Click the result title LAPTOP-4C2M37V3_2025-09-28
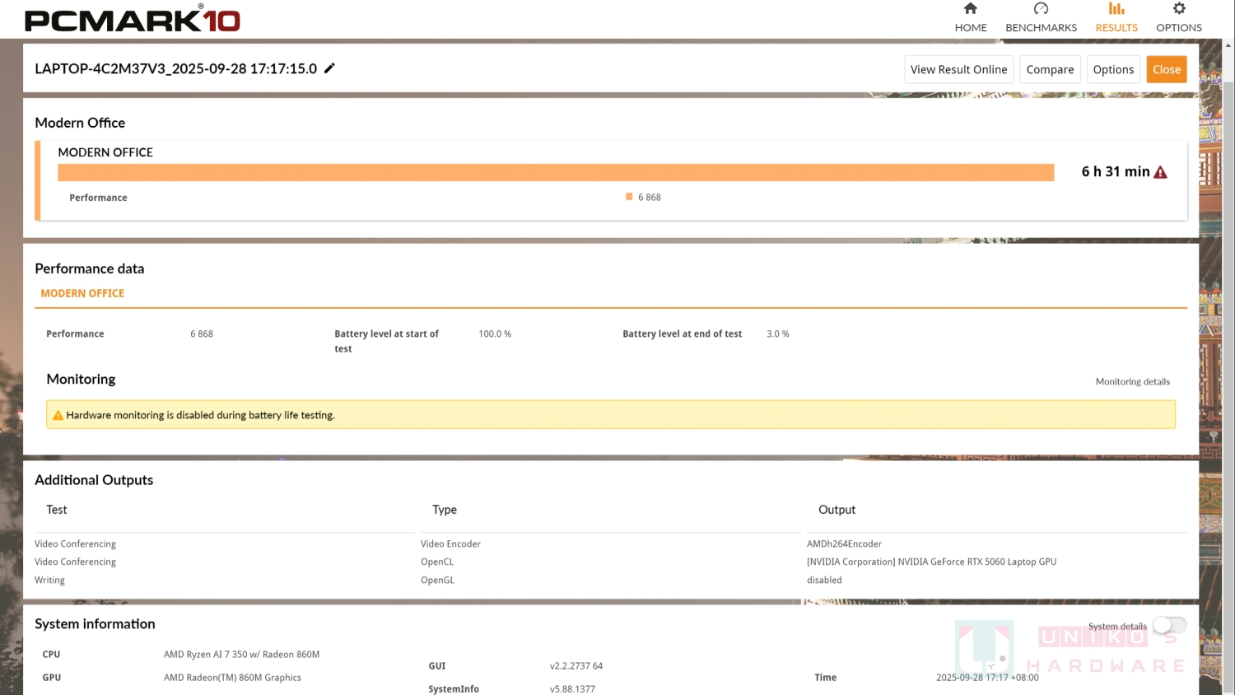The image size is (1235, 695). click(x=175, y=68)
